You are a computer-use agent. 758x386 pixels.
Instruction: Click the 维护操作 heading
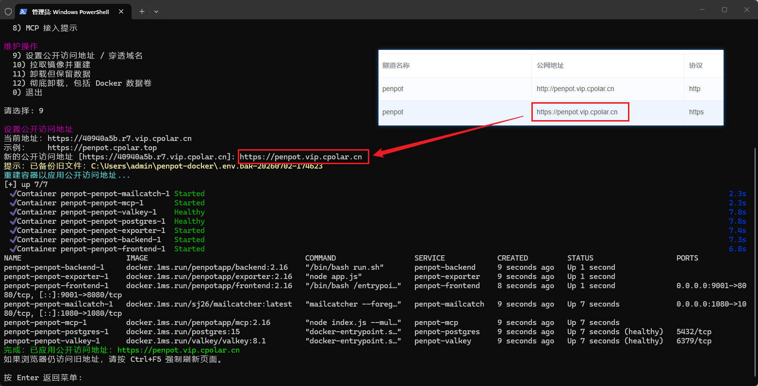coord(21,46)
